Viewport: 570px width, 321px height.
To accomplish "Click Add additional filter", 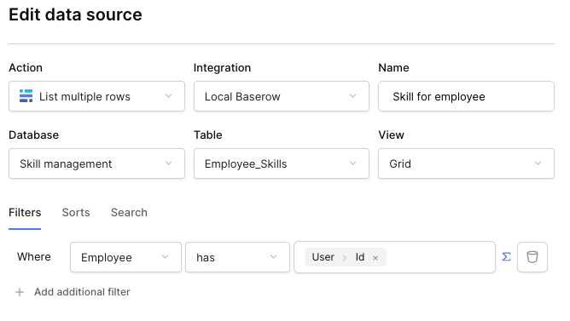I will [x=82, y=292].
